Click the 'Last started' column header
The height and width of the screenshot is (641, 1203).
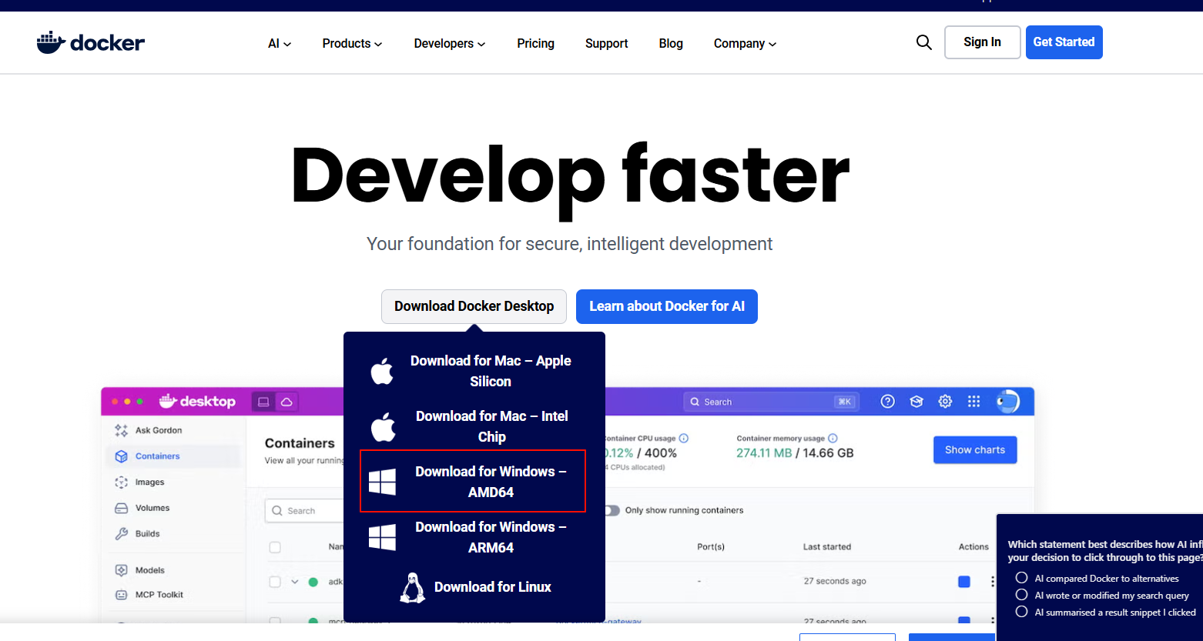click(x=827, y=547)
